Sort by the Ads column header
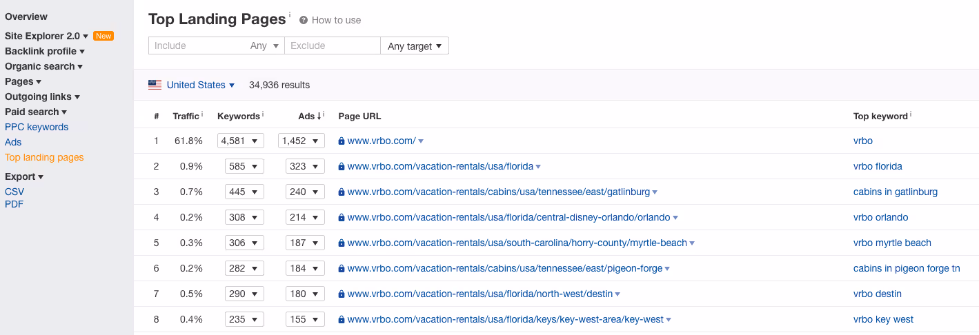This screenshot has height=335, width=979. coord(309,116)
